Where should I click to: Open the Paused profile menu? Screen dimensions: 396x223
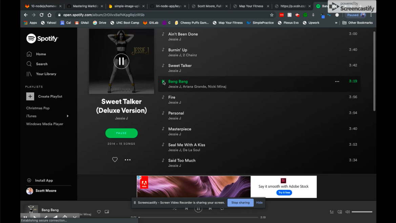point(356,15)
